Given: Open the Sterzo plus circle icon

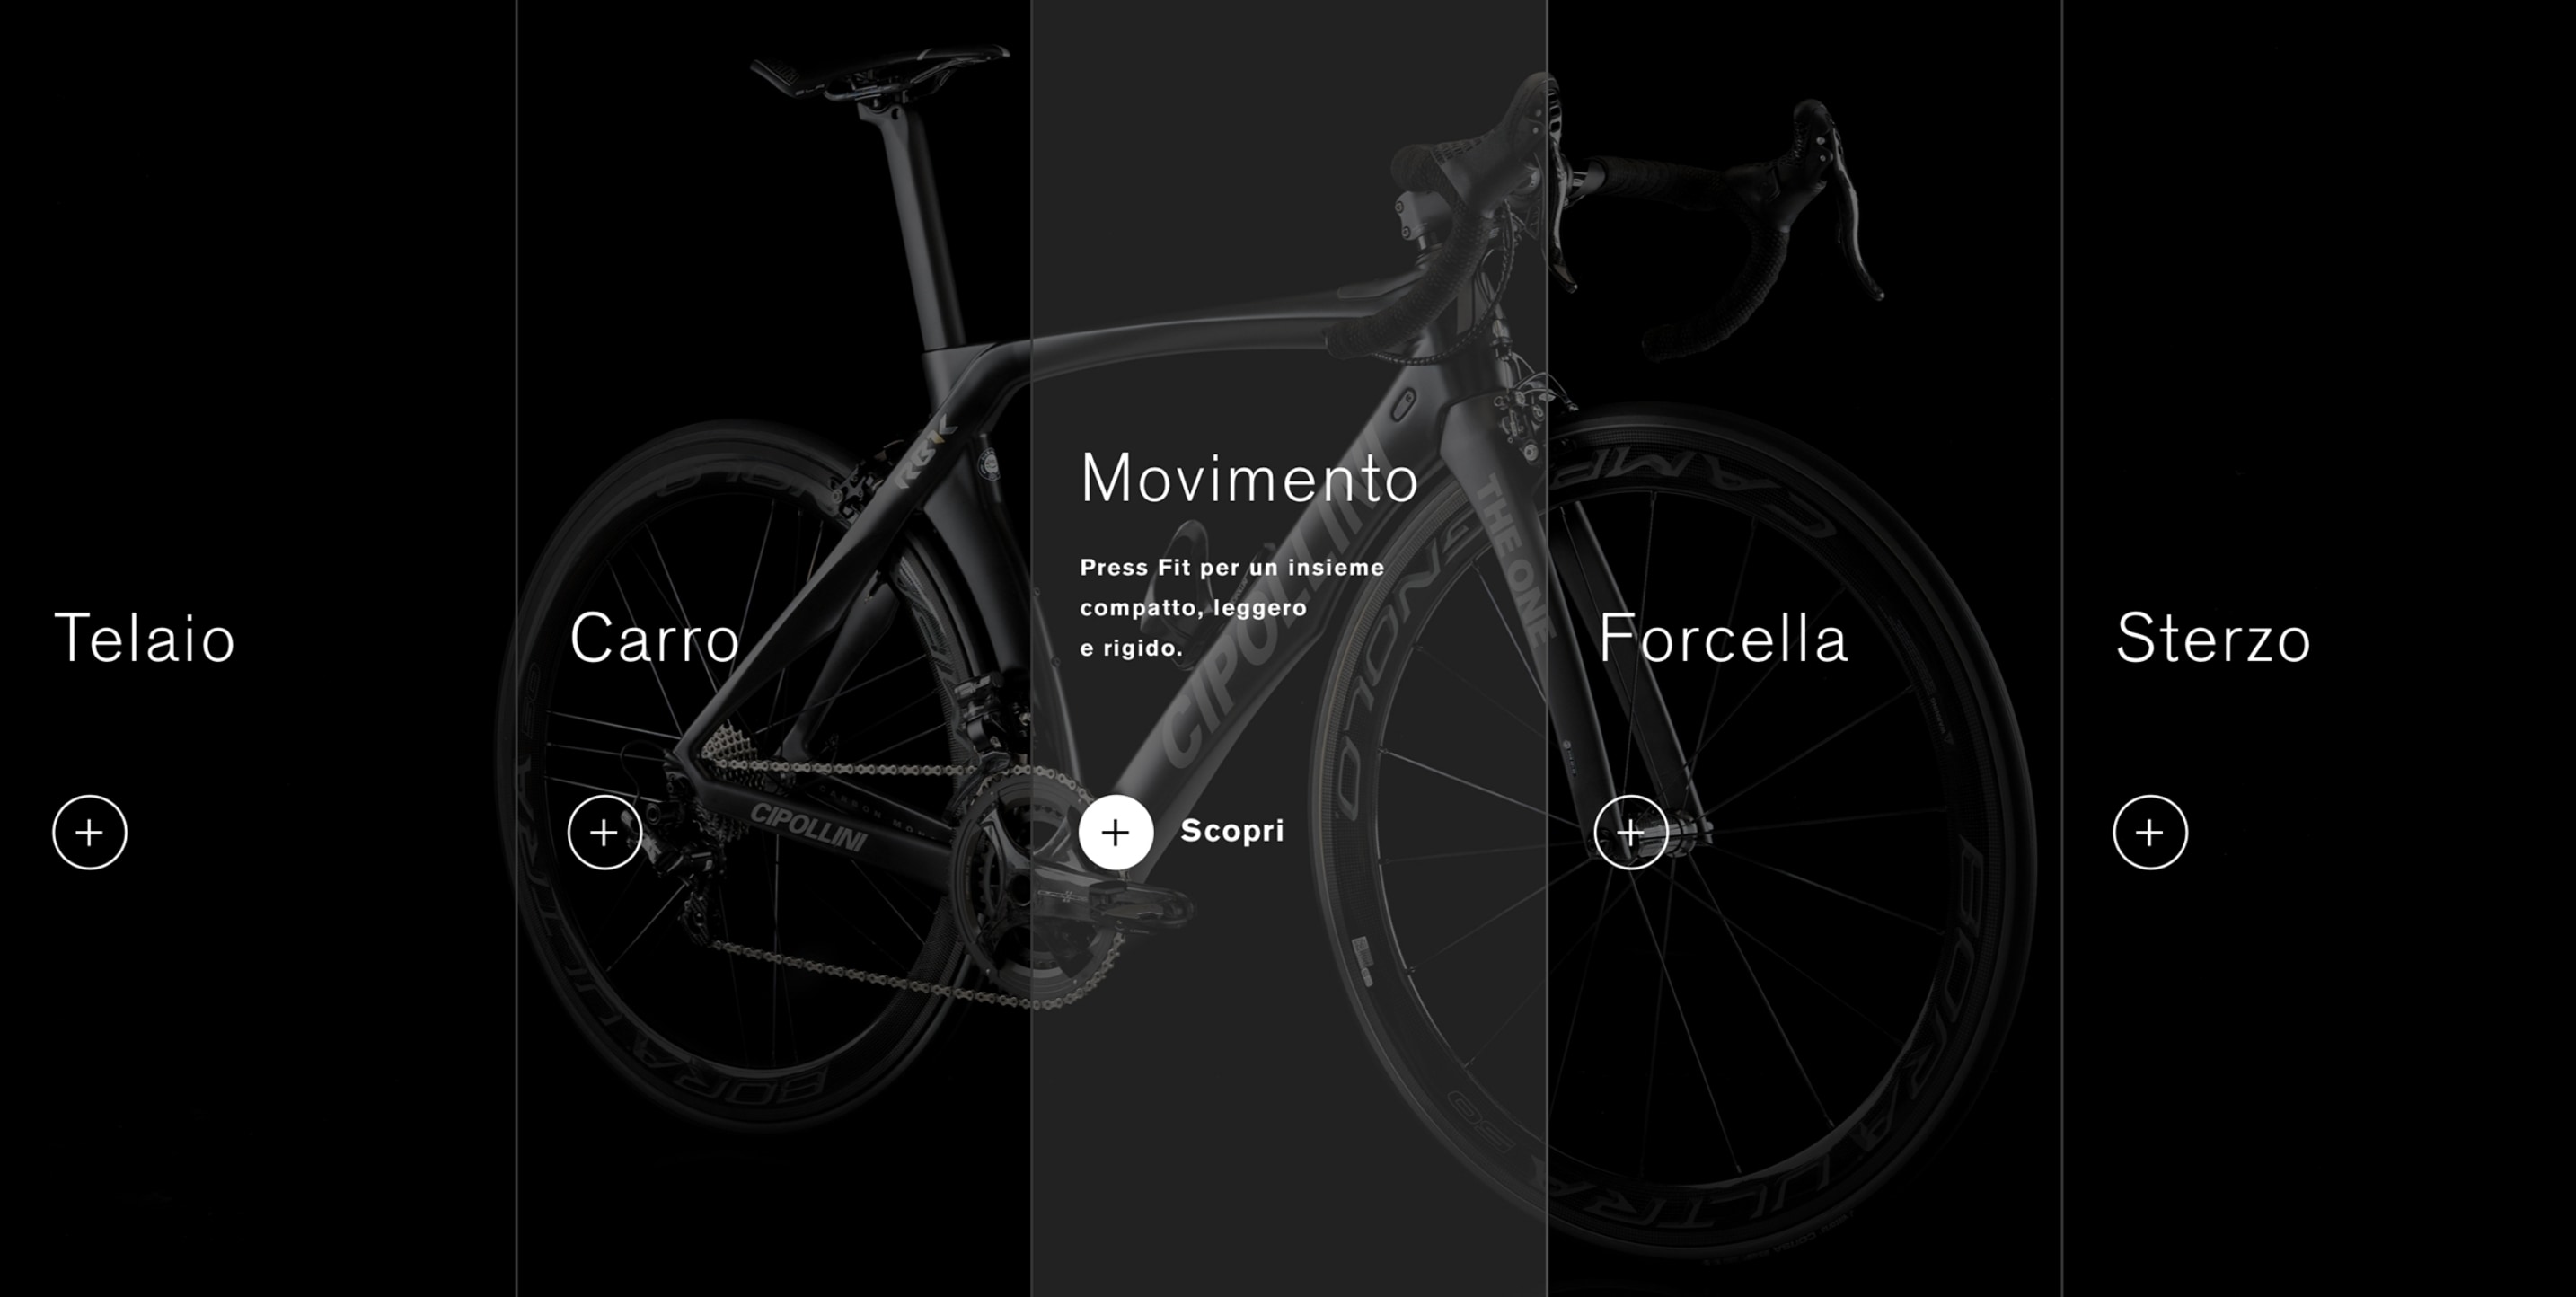Looking at the screenshot, I should pyautogui.click(x=2150, y=832).
